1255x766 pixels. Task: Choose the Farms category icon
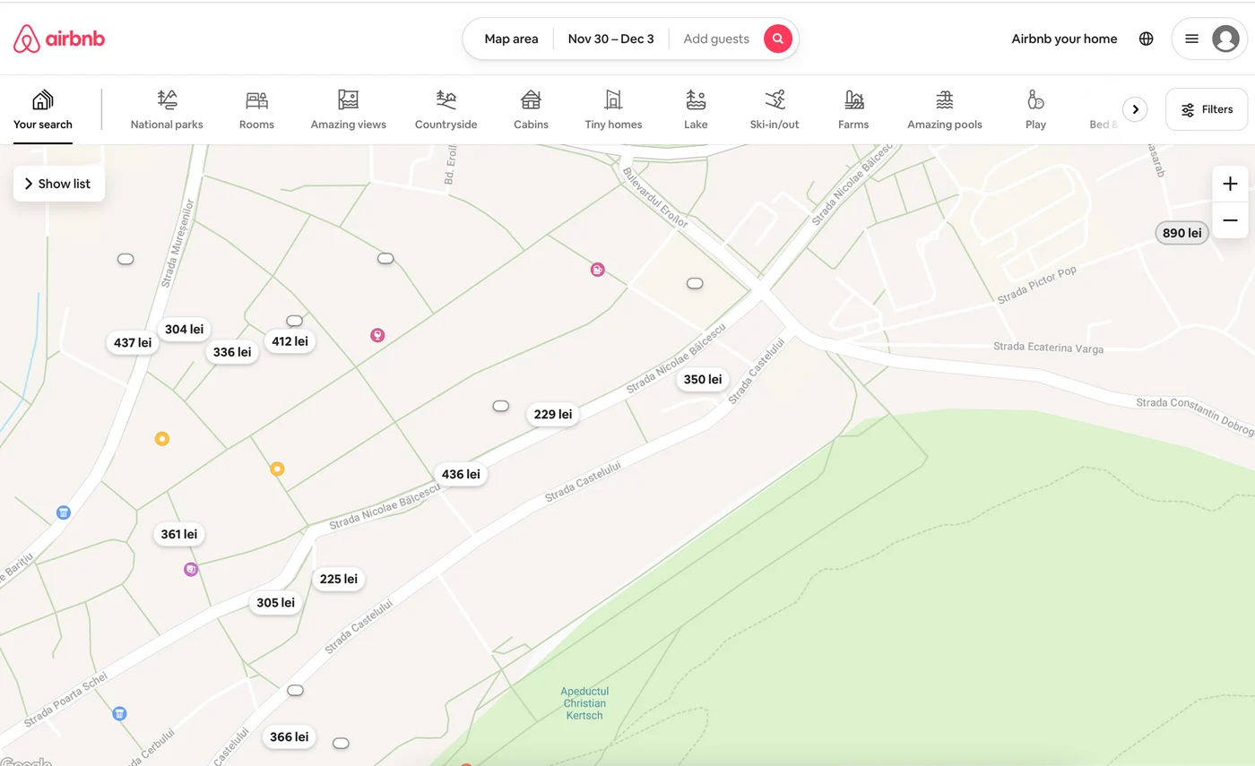coord(853,99)
